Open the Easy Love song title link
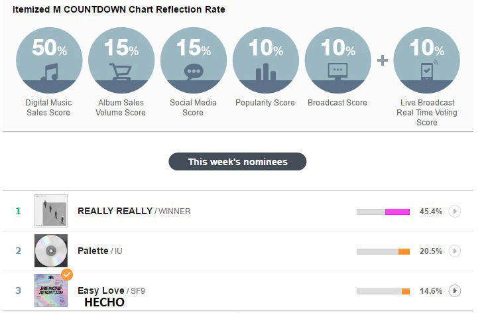Viewport: 484px width, 313px height. (100, 290)
